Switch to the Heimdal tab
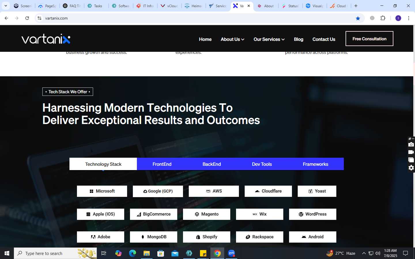This screenshot has width=415, height=259. point(194,6)
